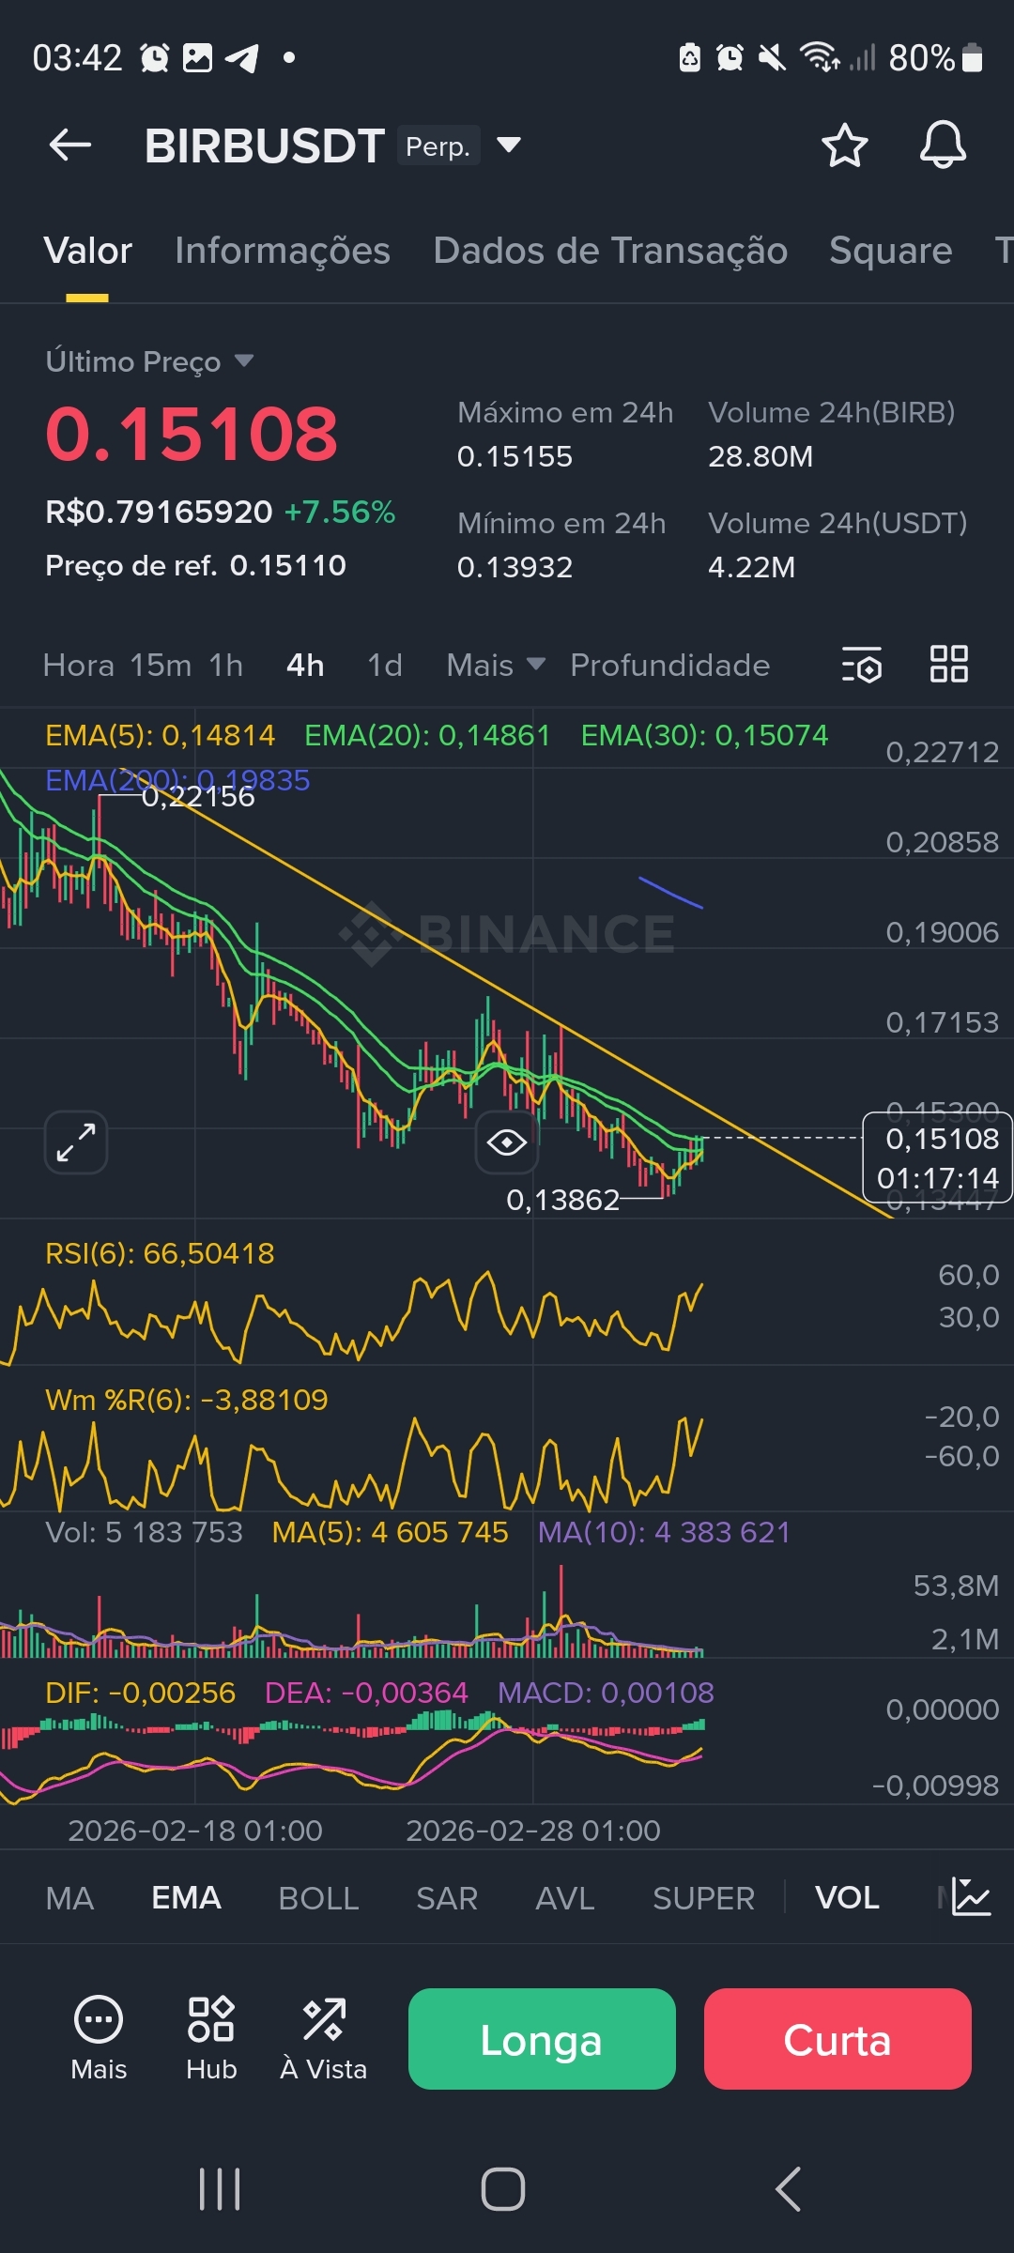Enable the SUPER indicator

[703, 1898]
